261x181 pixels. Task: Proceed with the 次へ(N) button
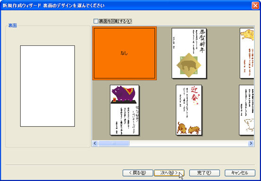[169, 173]
